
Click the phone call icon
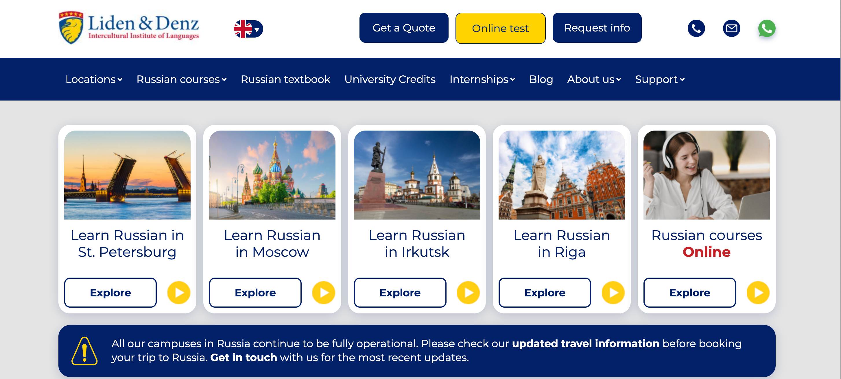point(696,28)
